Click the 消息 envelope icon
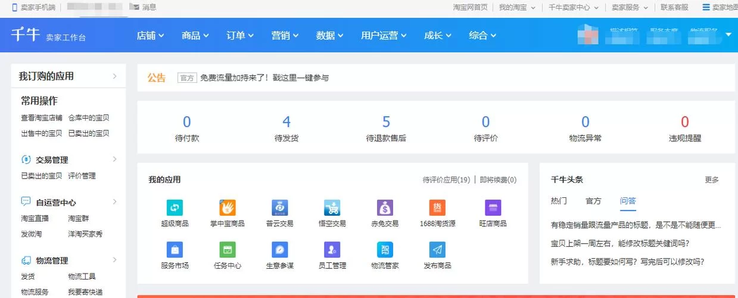The image size is (738, 298). 135,7
